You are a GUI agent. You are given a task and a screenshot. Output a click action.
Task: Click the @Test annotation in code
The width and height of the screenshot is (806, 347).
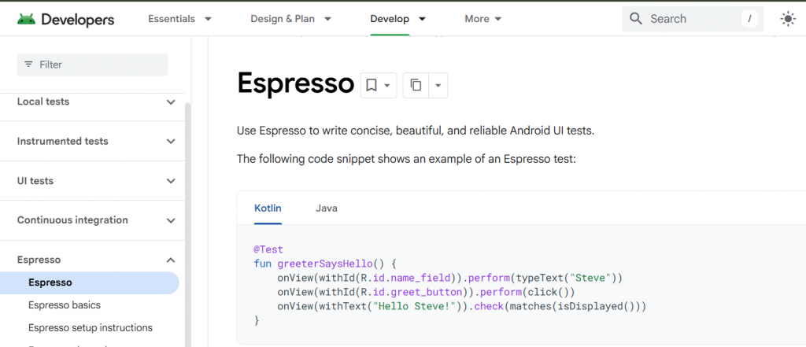268,250
